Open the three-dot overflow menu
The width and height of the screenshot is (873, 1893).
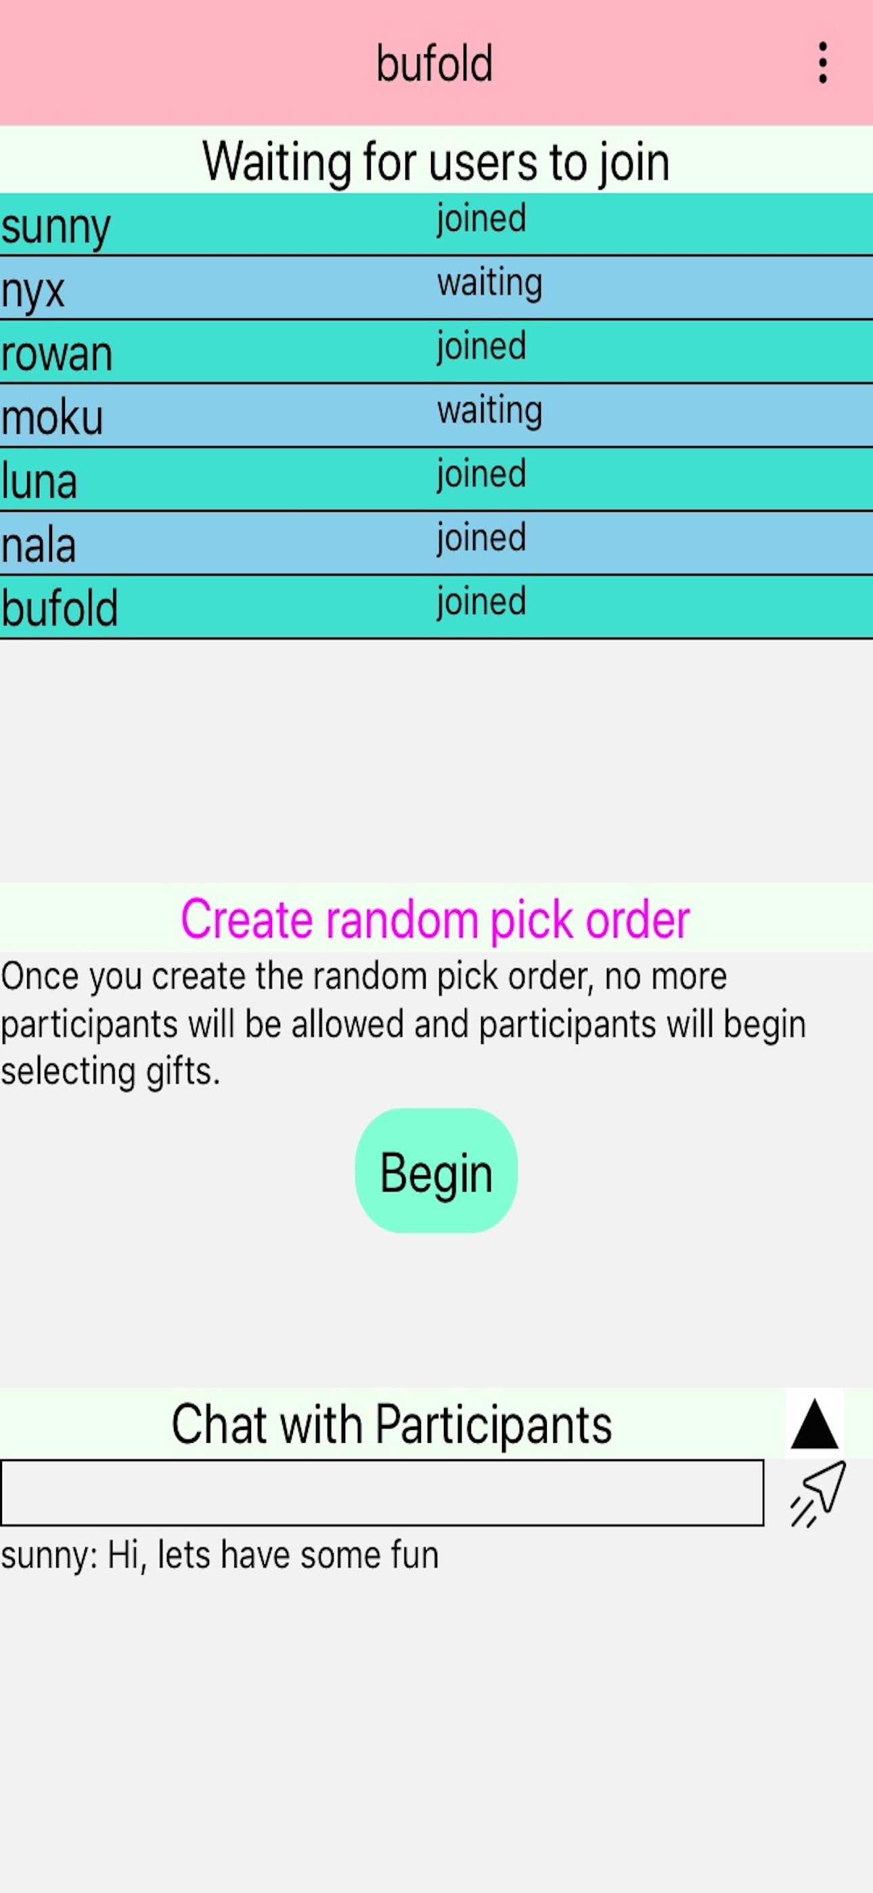(x=822, y=63)
